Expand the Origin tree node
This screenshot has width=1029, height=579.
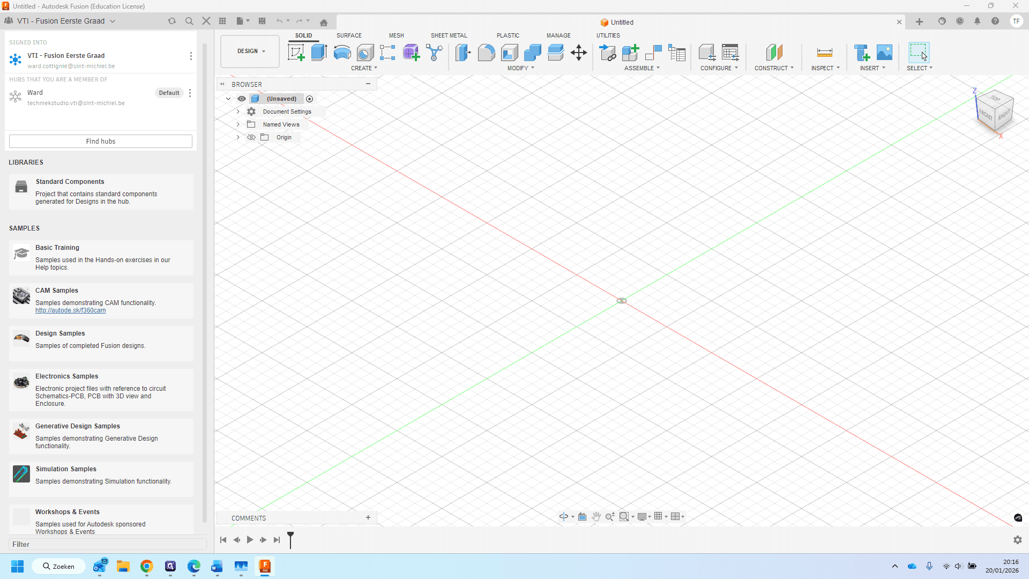pyautogui.click(x=238, y=137)
